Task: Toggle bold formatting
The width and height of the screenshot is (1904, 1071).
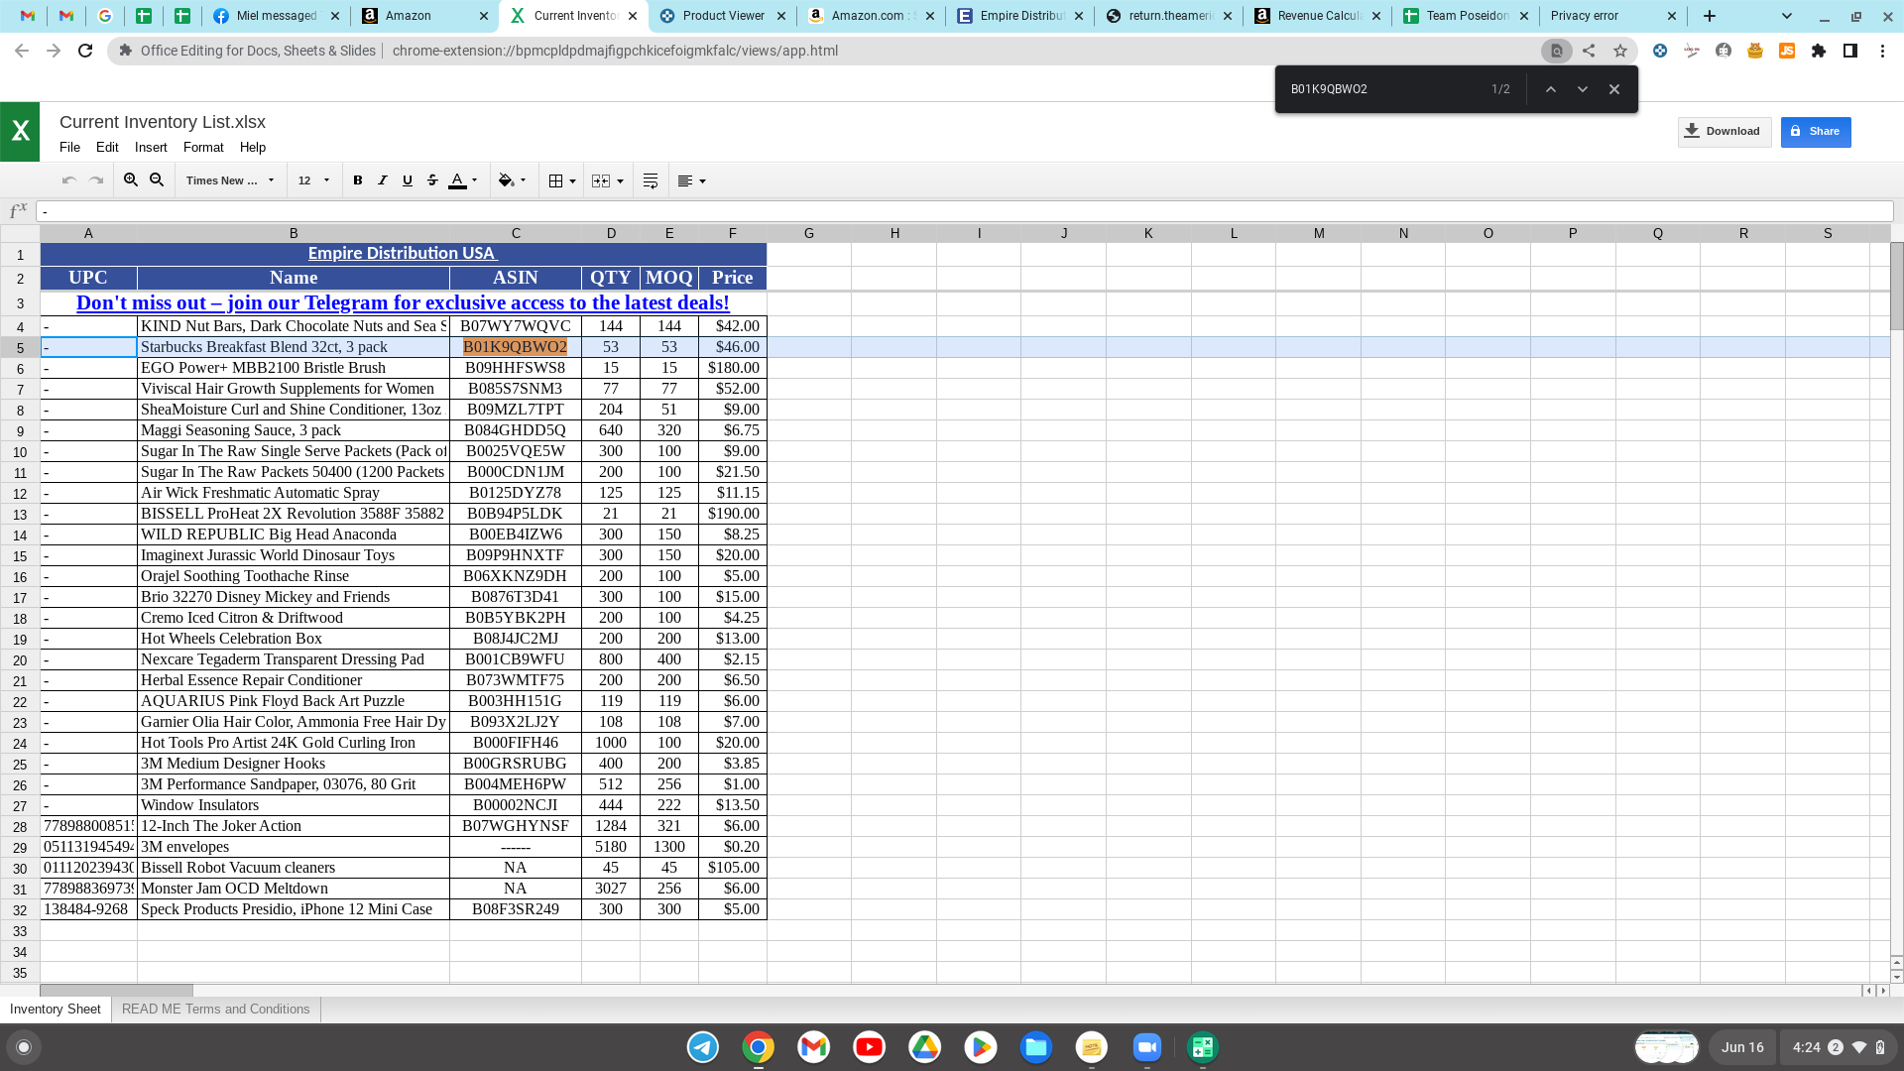Action: [x=358, y=180]
